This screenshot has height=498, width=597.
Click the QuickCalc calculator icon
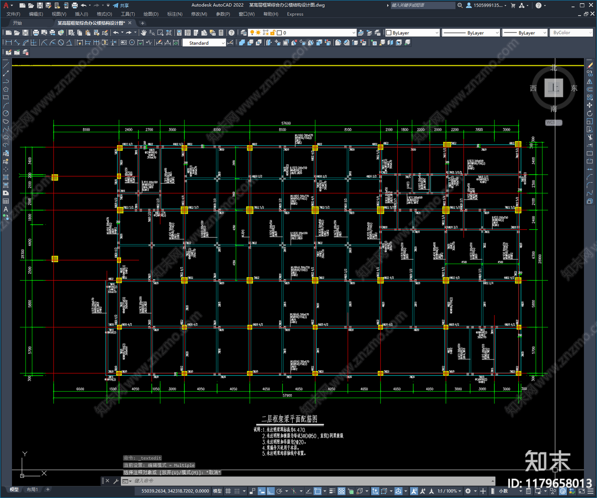click(x=221, y=33)
